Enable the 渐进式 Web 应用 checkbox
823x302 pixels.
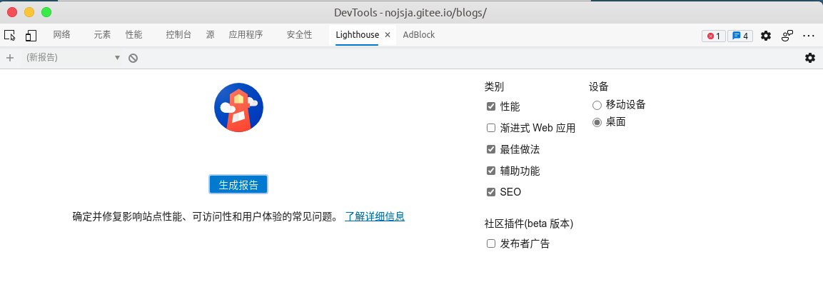click(x=491, y=128)
